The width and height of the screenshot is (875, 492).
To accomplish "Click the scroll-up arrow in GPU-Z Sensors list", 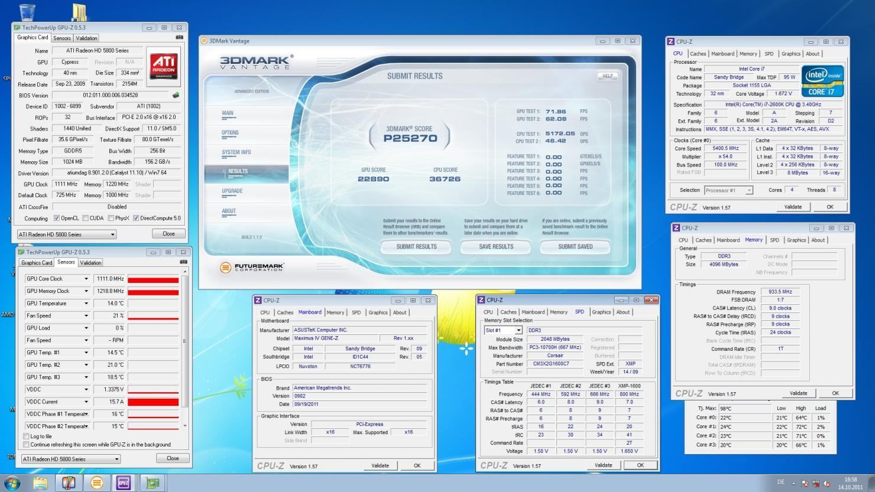I will tap(185, 272).
